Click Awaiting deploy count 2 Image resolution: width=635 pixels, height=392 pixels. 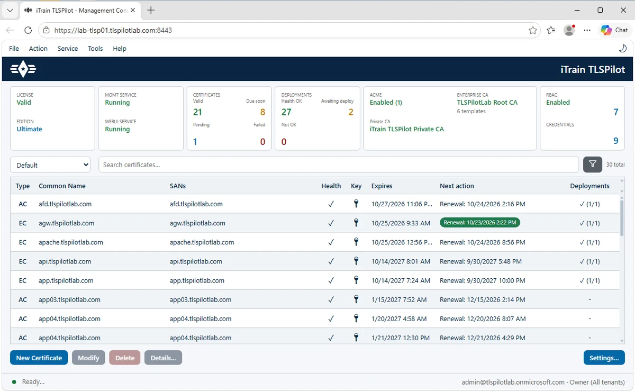pos(351,112)
